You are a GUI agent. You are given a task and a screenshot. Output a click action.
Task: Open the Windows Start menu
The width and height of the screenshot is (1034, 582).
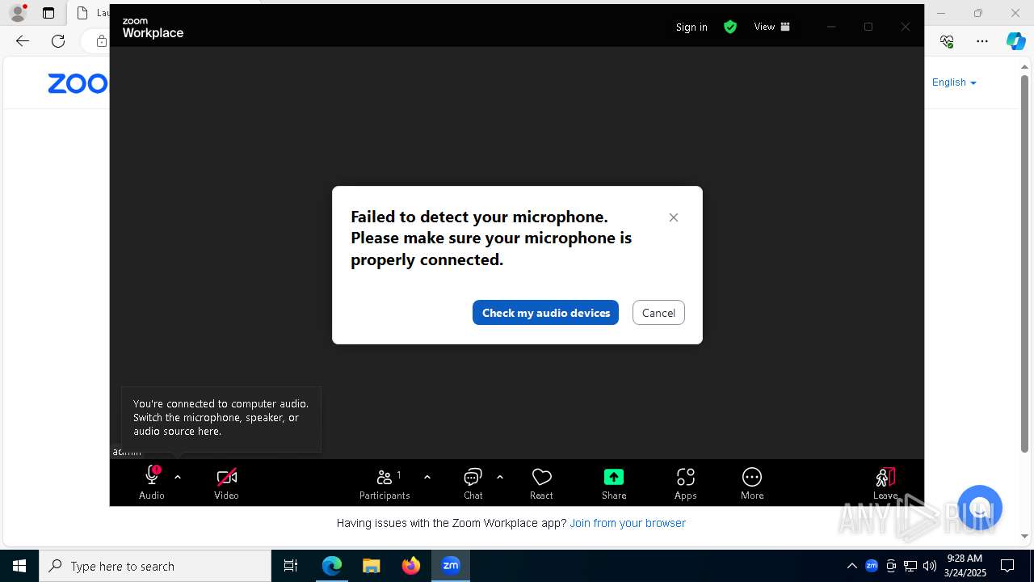[19, 566]
